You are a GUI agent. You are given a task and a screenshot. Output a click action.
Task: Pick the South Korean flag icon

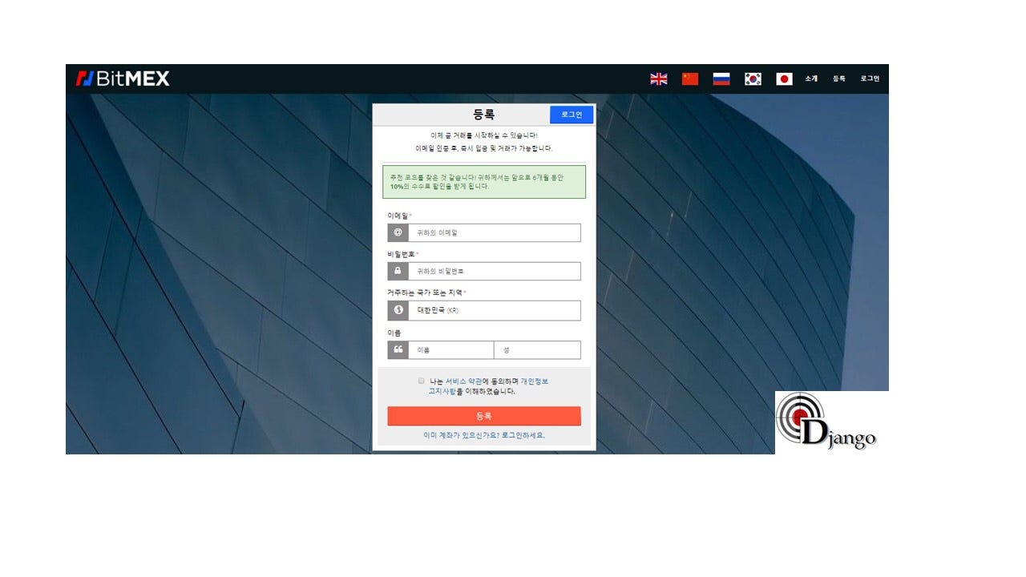click(x=752, y=79)
